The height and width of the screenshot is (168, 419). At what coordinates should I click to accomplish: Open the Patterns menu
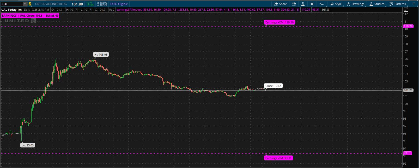[398, 4]
